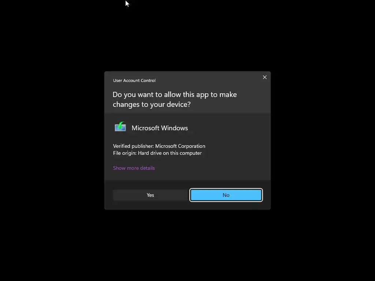This screenshot has height=281, width=375.
Task: Click Yes to allow the app
Action: tap(150, 195)
